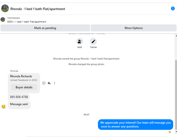Edit group name with the pencil icon
This screenshot has height=137, width=177.
coord(93,41)
